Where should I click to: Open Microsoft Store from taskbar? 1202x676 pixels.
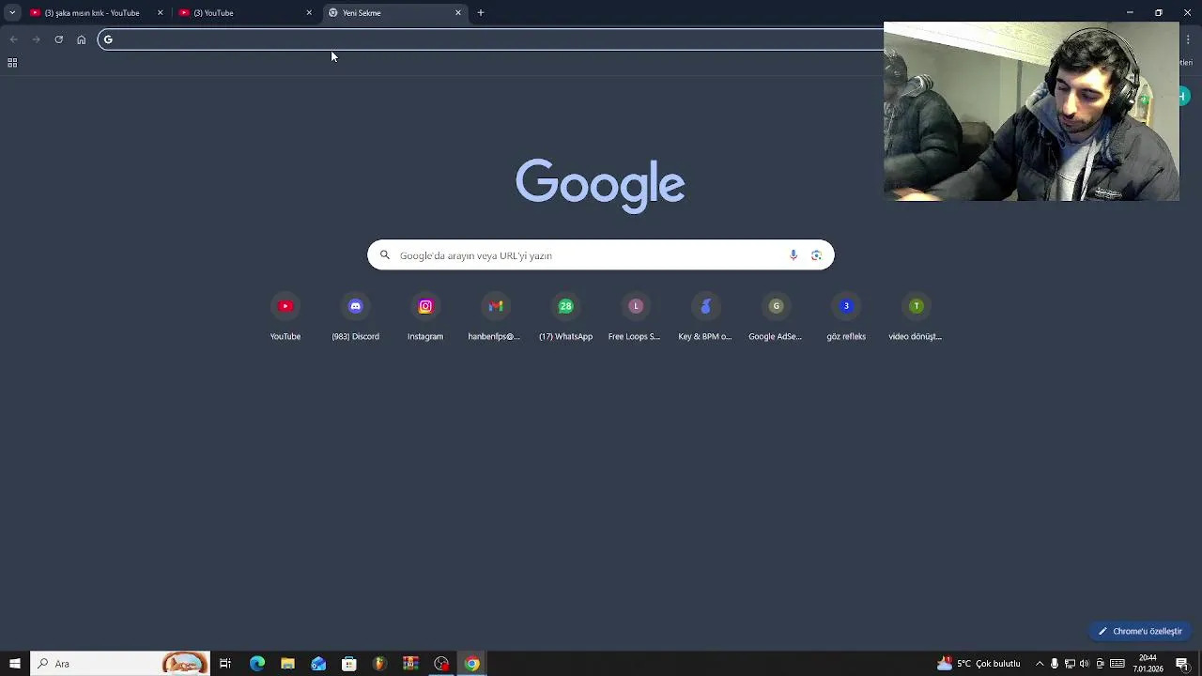349,664
